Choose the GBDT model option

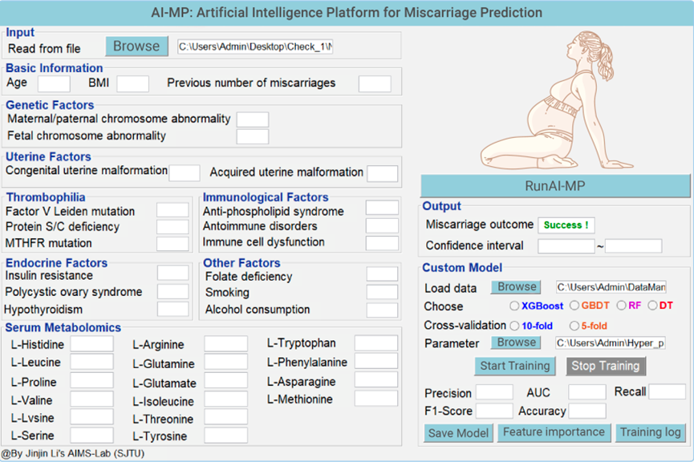point(574,306)
